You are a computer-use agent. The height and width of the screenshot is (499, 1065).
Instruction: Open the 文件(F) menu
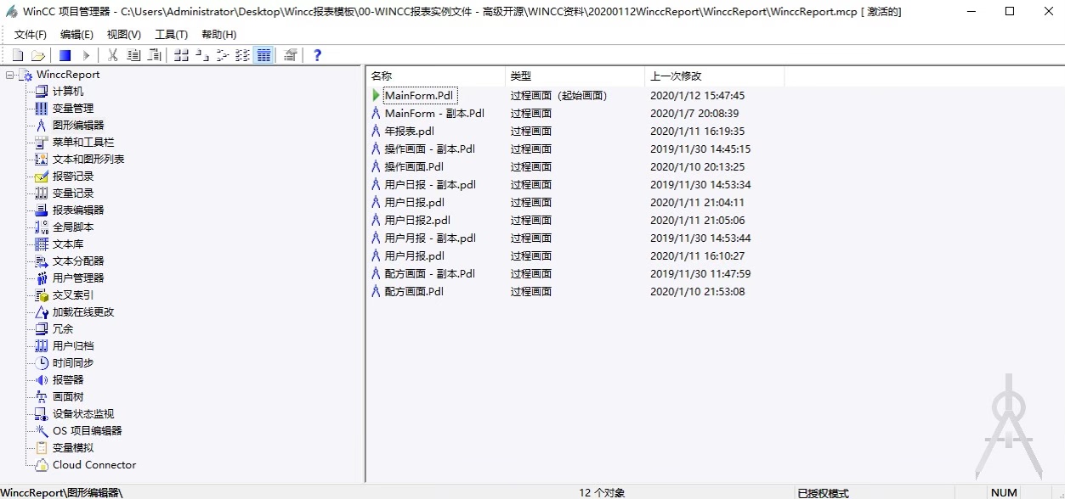tap(31, 35)
